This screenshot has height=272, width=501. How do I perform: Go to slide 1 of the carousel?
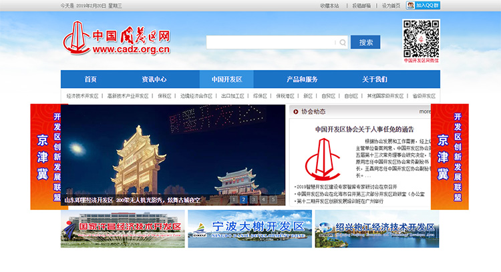(x=234, y=199)
